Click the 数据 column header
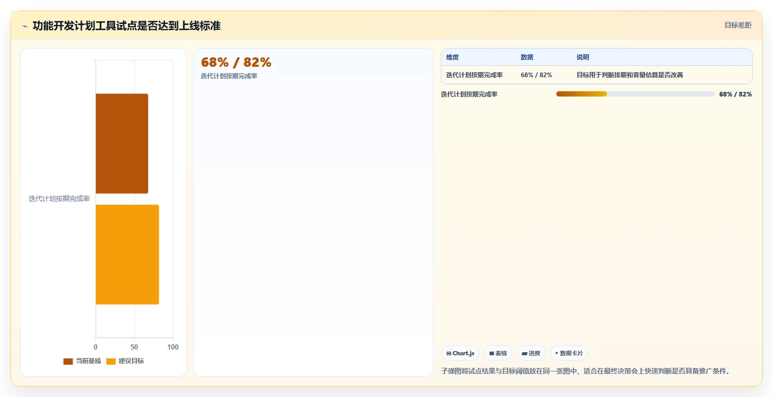773x397 pixels. pyautogui.click(x=527, y=57)
